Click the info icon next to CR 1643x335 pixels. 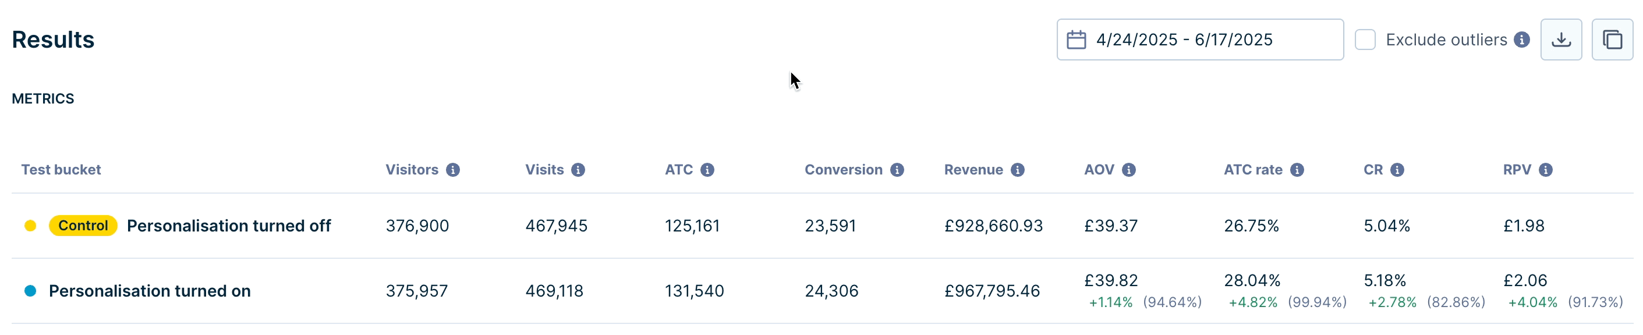1397,170
